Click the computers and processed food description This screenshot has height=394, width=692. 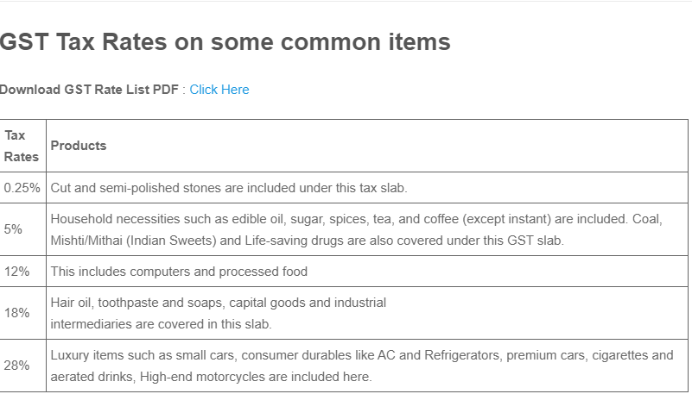pos(179,272)
